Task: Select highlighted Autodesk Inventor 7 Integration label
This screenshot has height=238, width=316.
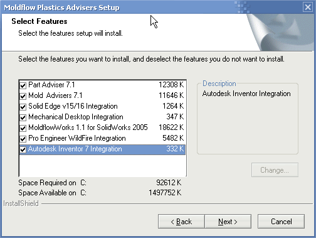Action: tap(75, 149)
